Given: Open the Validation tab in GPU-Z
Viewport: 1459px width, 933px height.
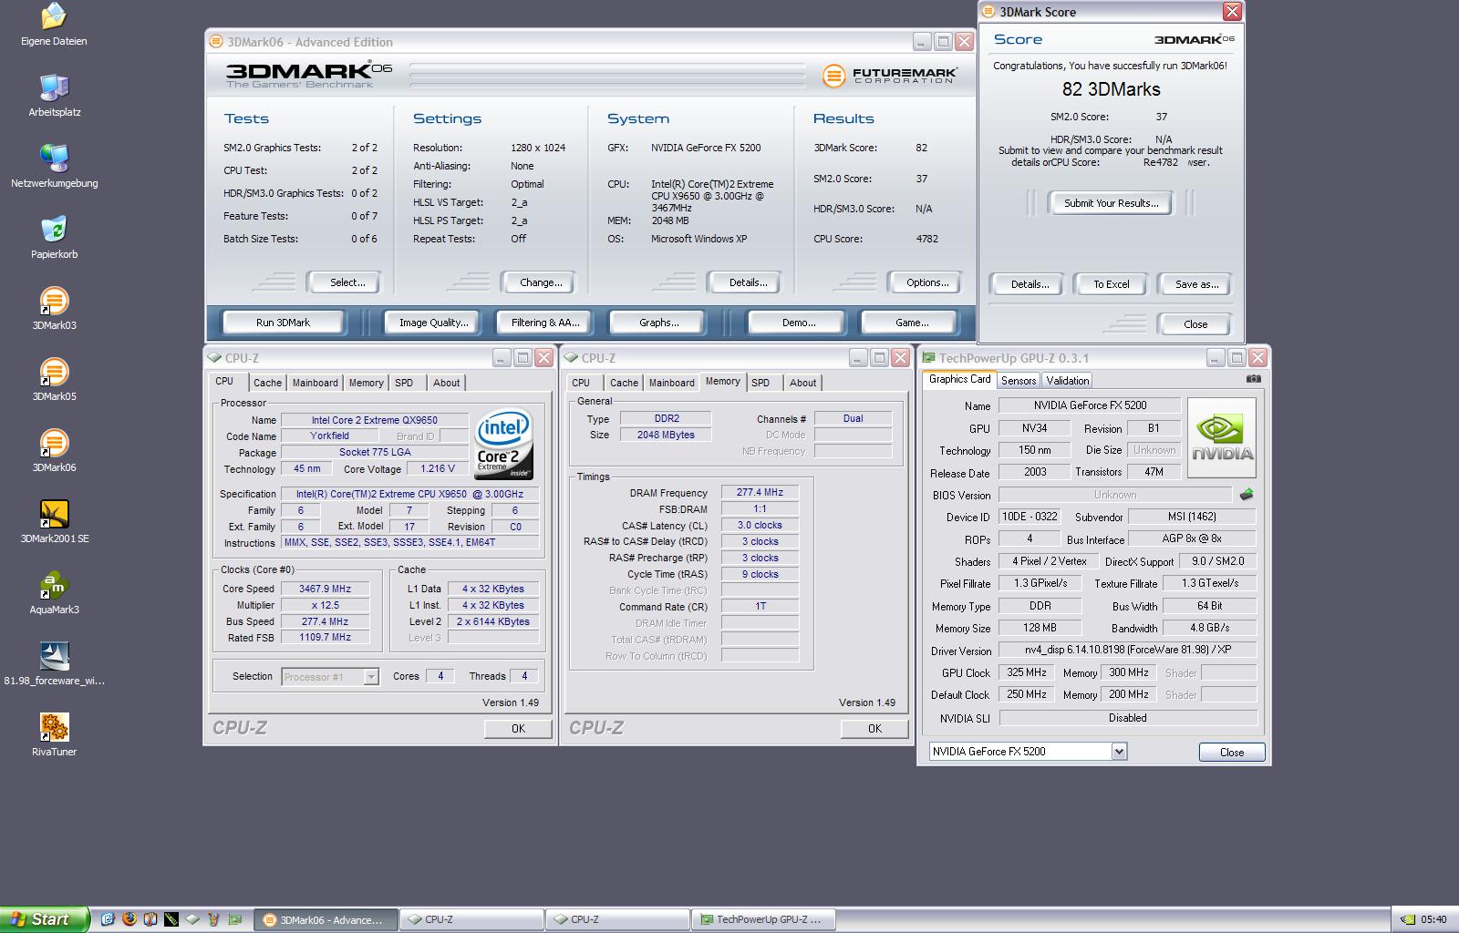Looking at the screenshot, I should pyautogui.click(x=1067, y=380).
